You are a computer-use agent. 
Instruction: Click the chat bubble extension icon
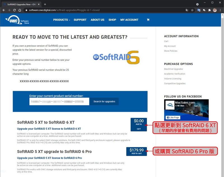(204, 10)
